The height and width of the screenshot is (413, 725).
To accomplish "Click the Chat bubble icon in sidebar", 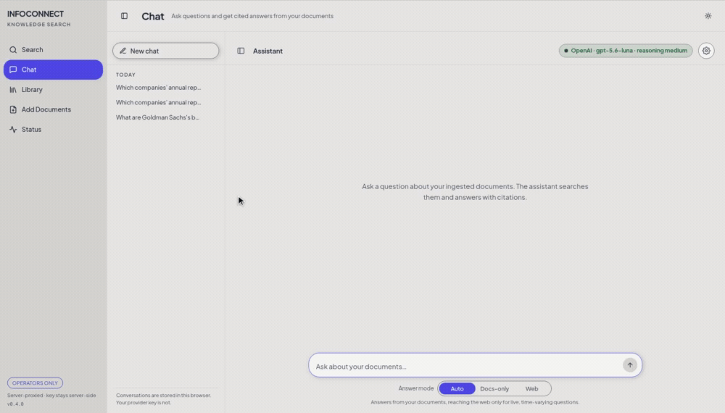I will point(13,70).
